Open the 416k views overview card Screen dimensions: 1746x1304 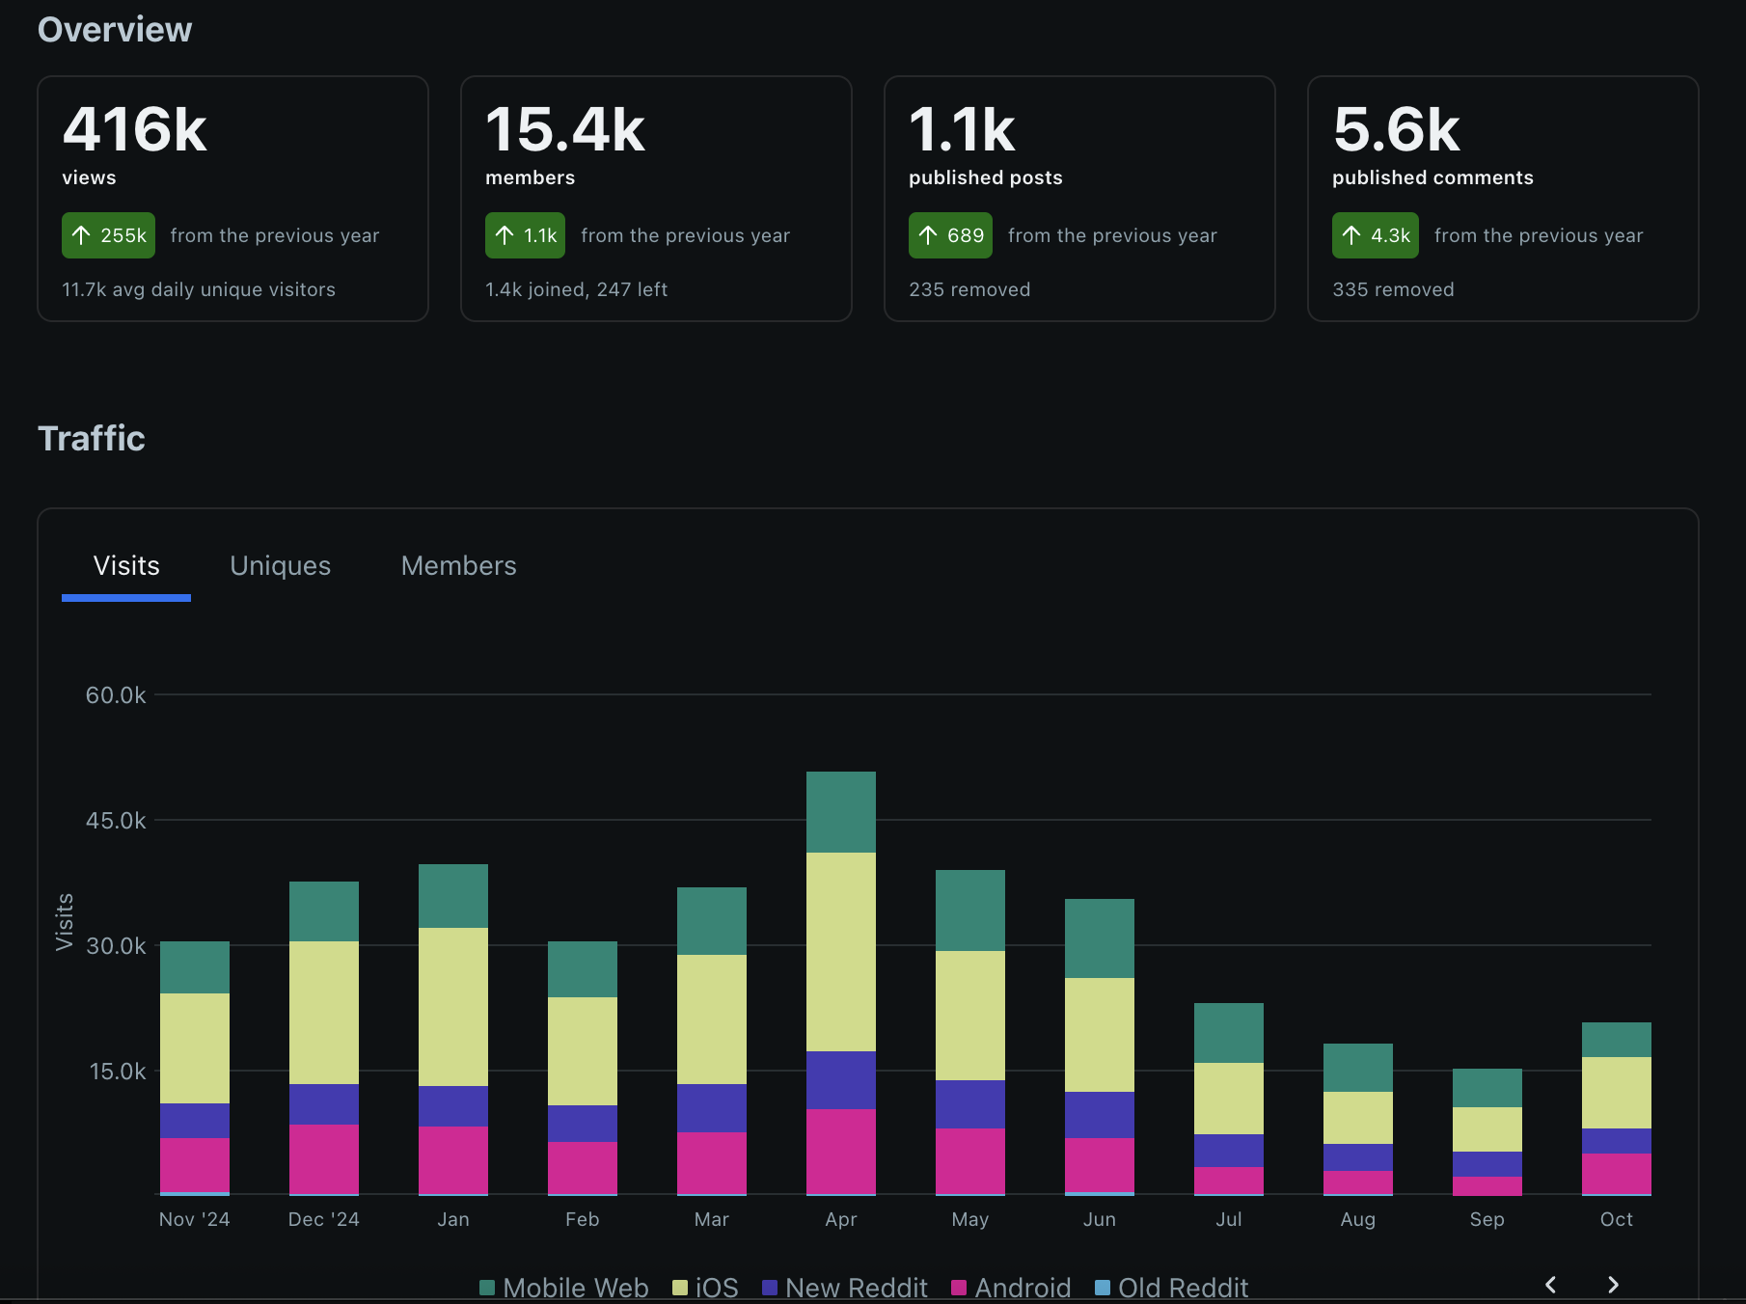(x=232, y=199)
